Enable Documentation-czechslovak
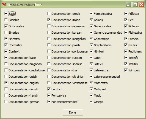Image resolution: width=146 pixels, height=119 pixels. tap(6, 70)
